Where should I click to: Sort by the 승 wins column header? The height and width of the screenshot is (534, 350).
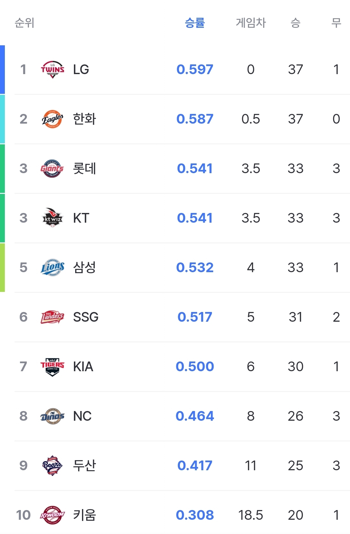click(x=296, y=23)
